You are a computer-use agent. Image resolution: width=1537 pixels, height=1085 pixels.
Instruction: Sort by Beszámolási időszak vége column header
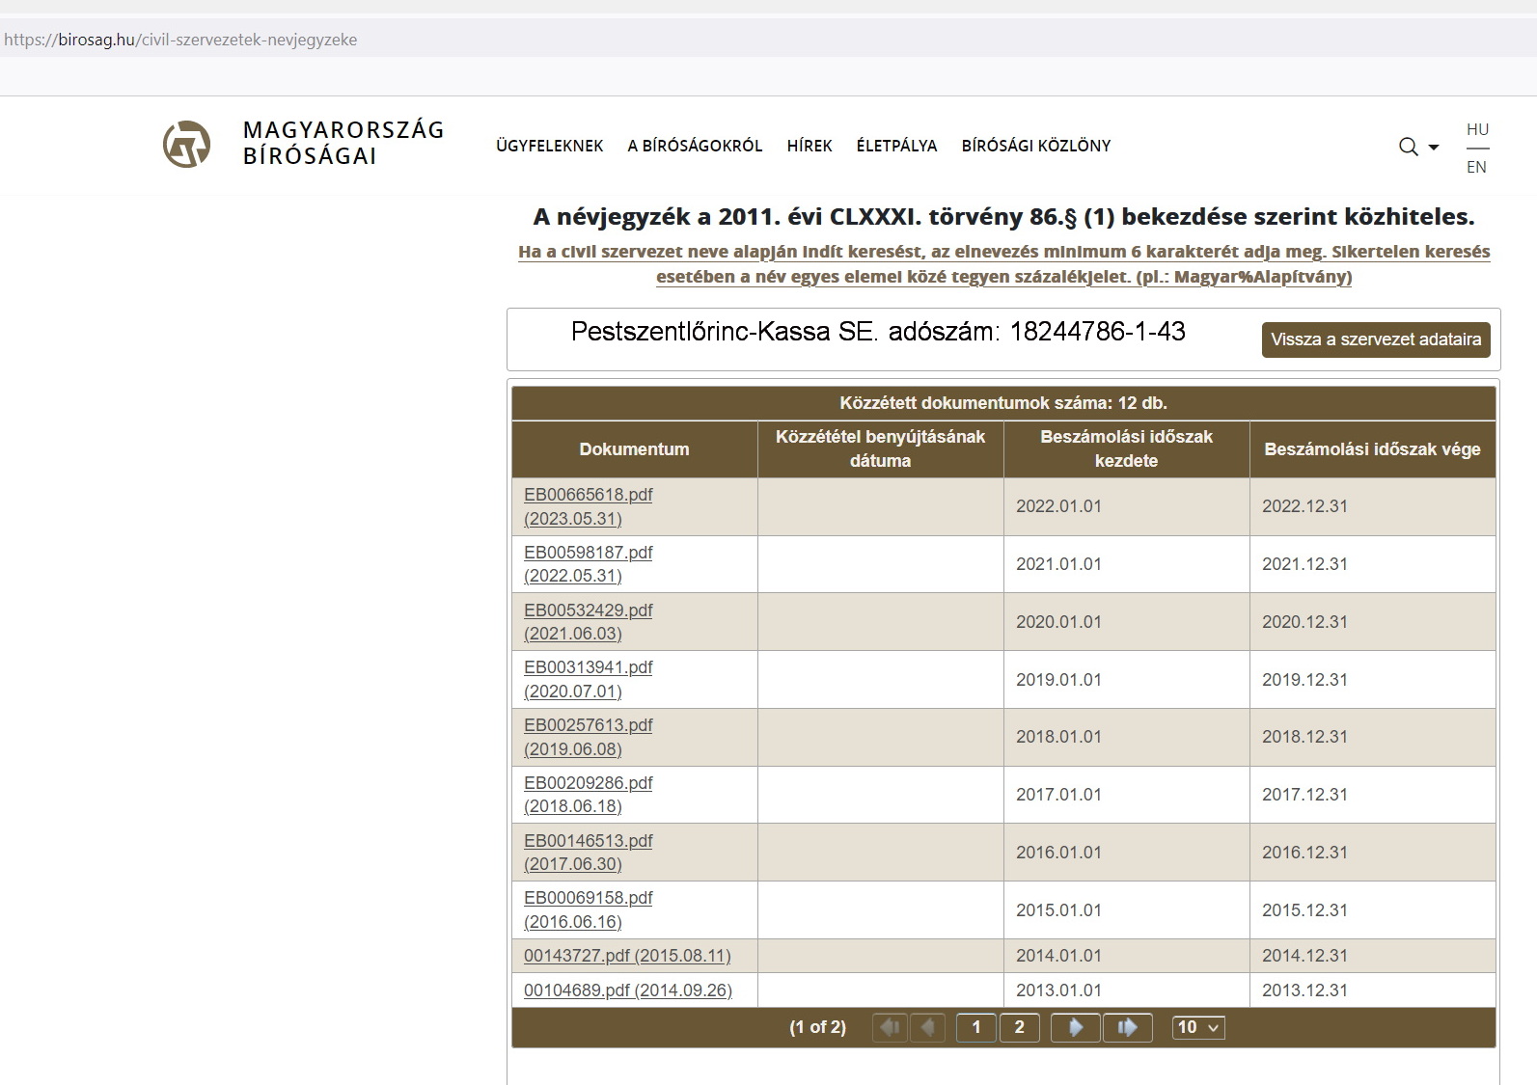pyautogui.click(x=1371, y=449)
